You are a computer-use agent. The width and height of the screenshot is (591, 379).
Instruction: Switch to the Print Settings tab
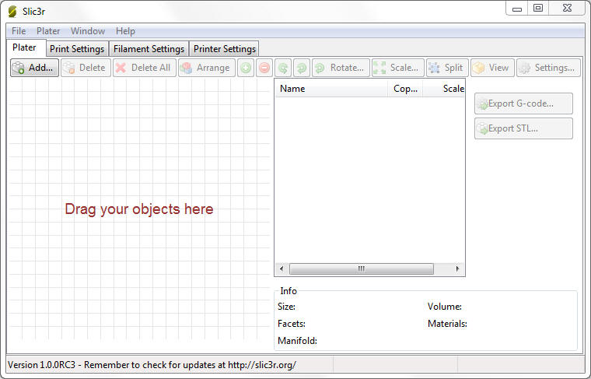pos(77,49)
